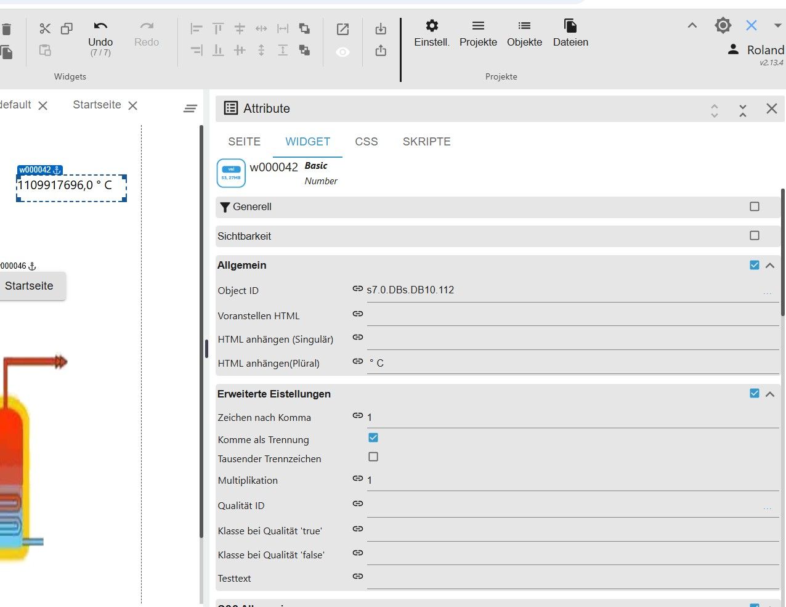Viewport: 786px width, 607px height.
Task: Toggle Komme als Trennung checkbox
Action: [373, 438]
